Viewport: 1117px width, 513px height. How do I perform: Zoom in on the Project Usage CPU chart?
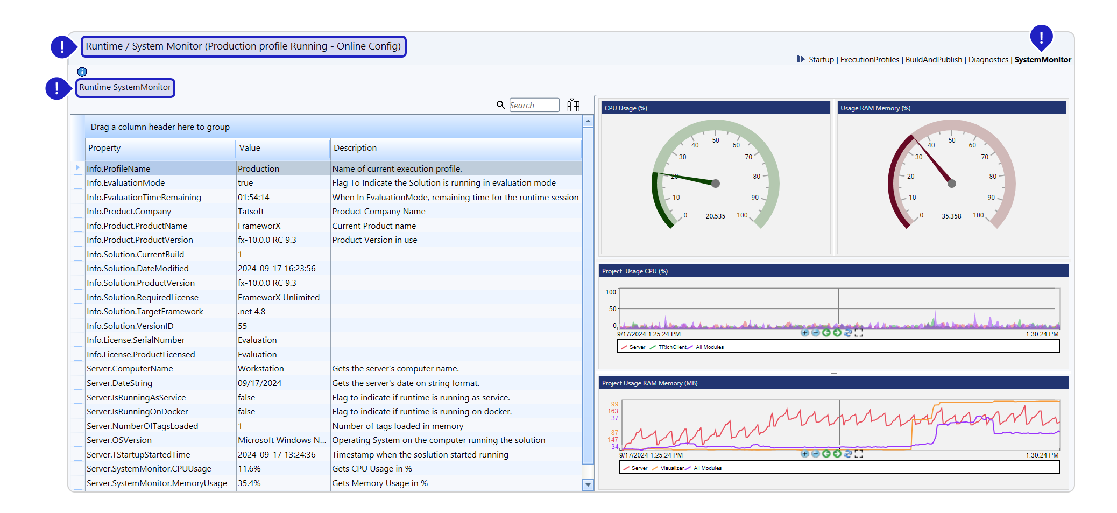[804, 333]
